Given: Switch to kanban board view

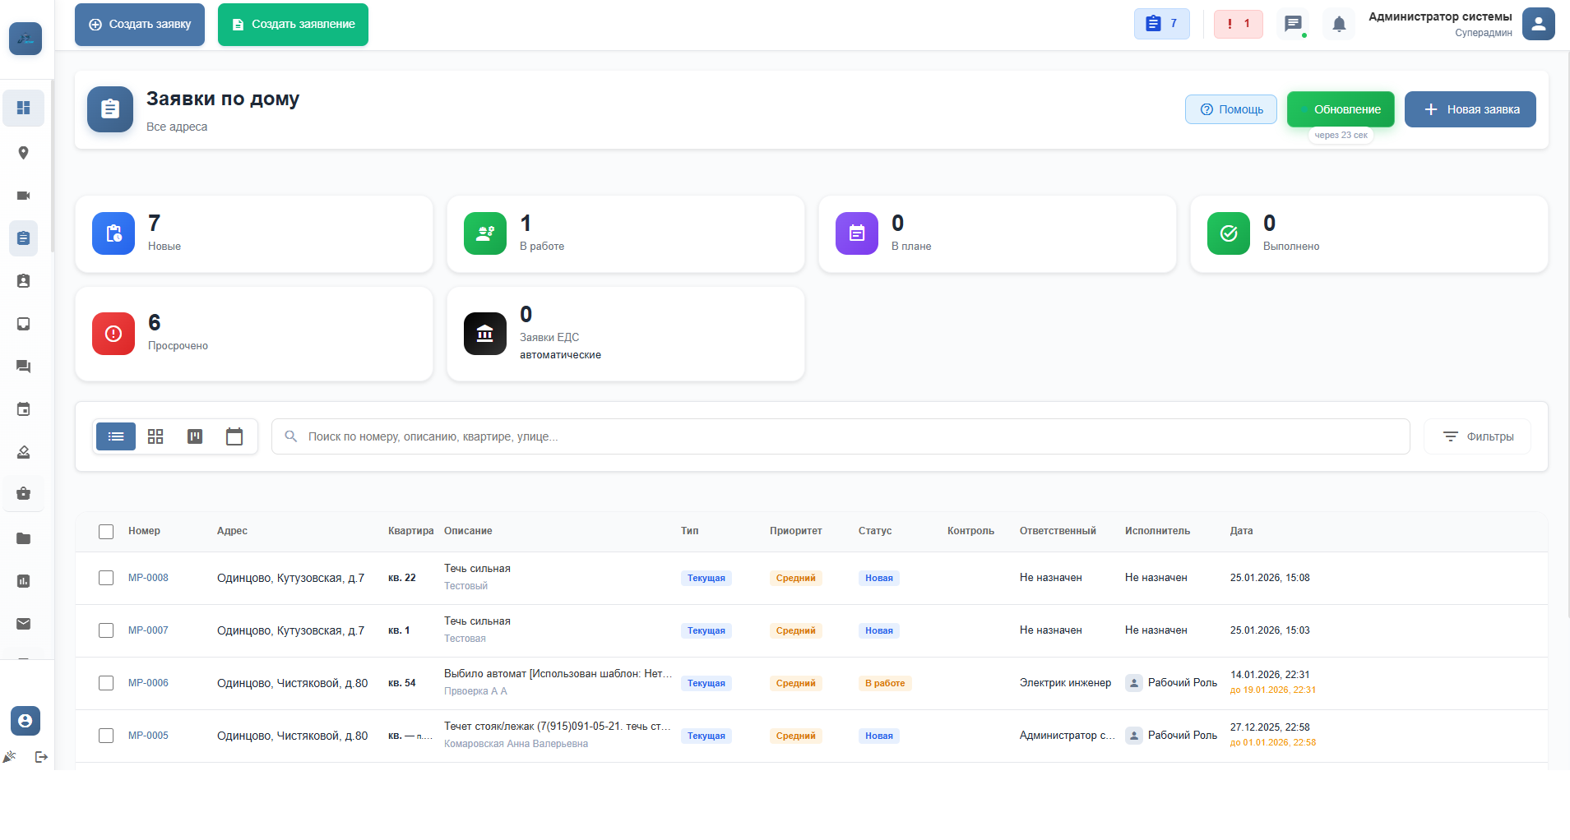Looking at the screenshot, I should point(195,436).
